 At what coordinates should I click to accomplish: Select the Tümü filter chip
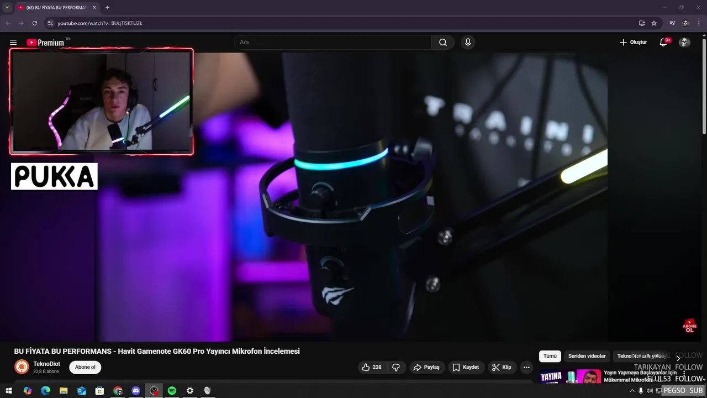(x=550, y=357)
